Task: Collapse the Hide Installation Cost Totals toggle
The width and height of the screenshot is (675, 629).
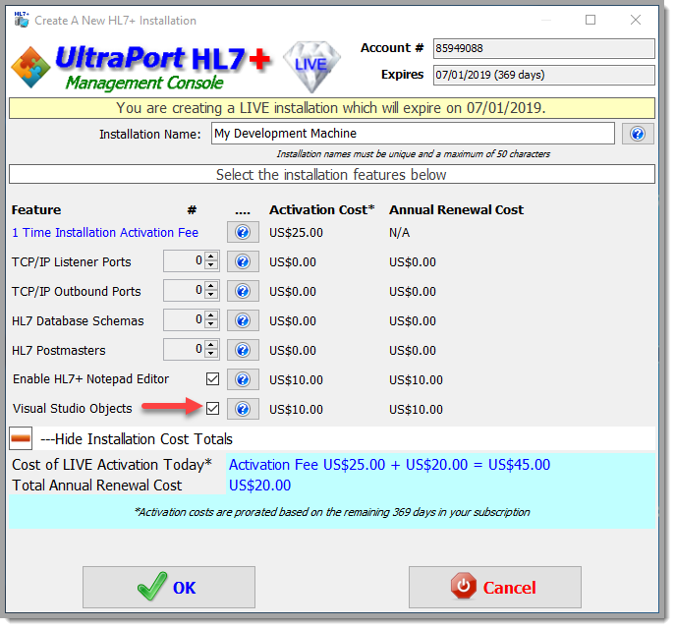Action: coord(21,438)
